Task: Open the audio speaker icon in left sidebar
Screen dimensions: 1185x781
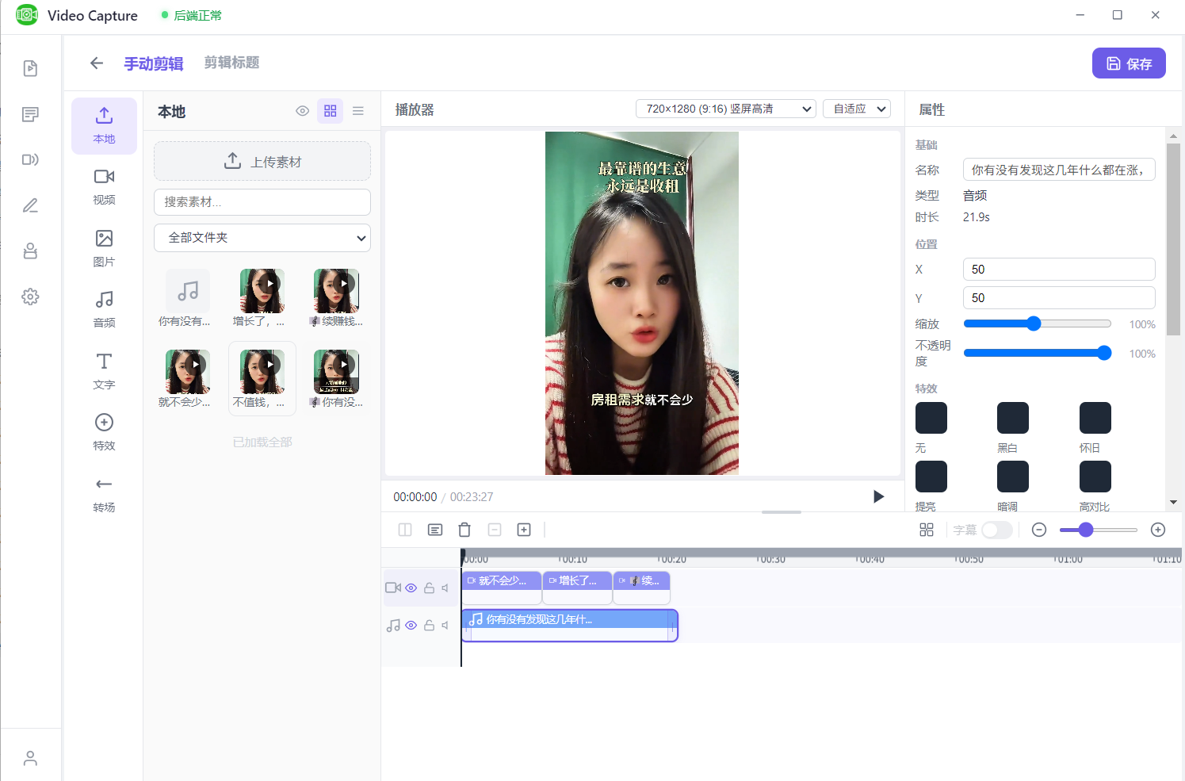Action: (30, 159)
